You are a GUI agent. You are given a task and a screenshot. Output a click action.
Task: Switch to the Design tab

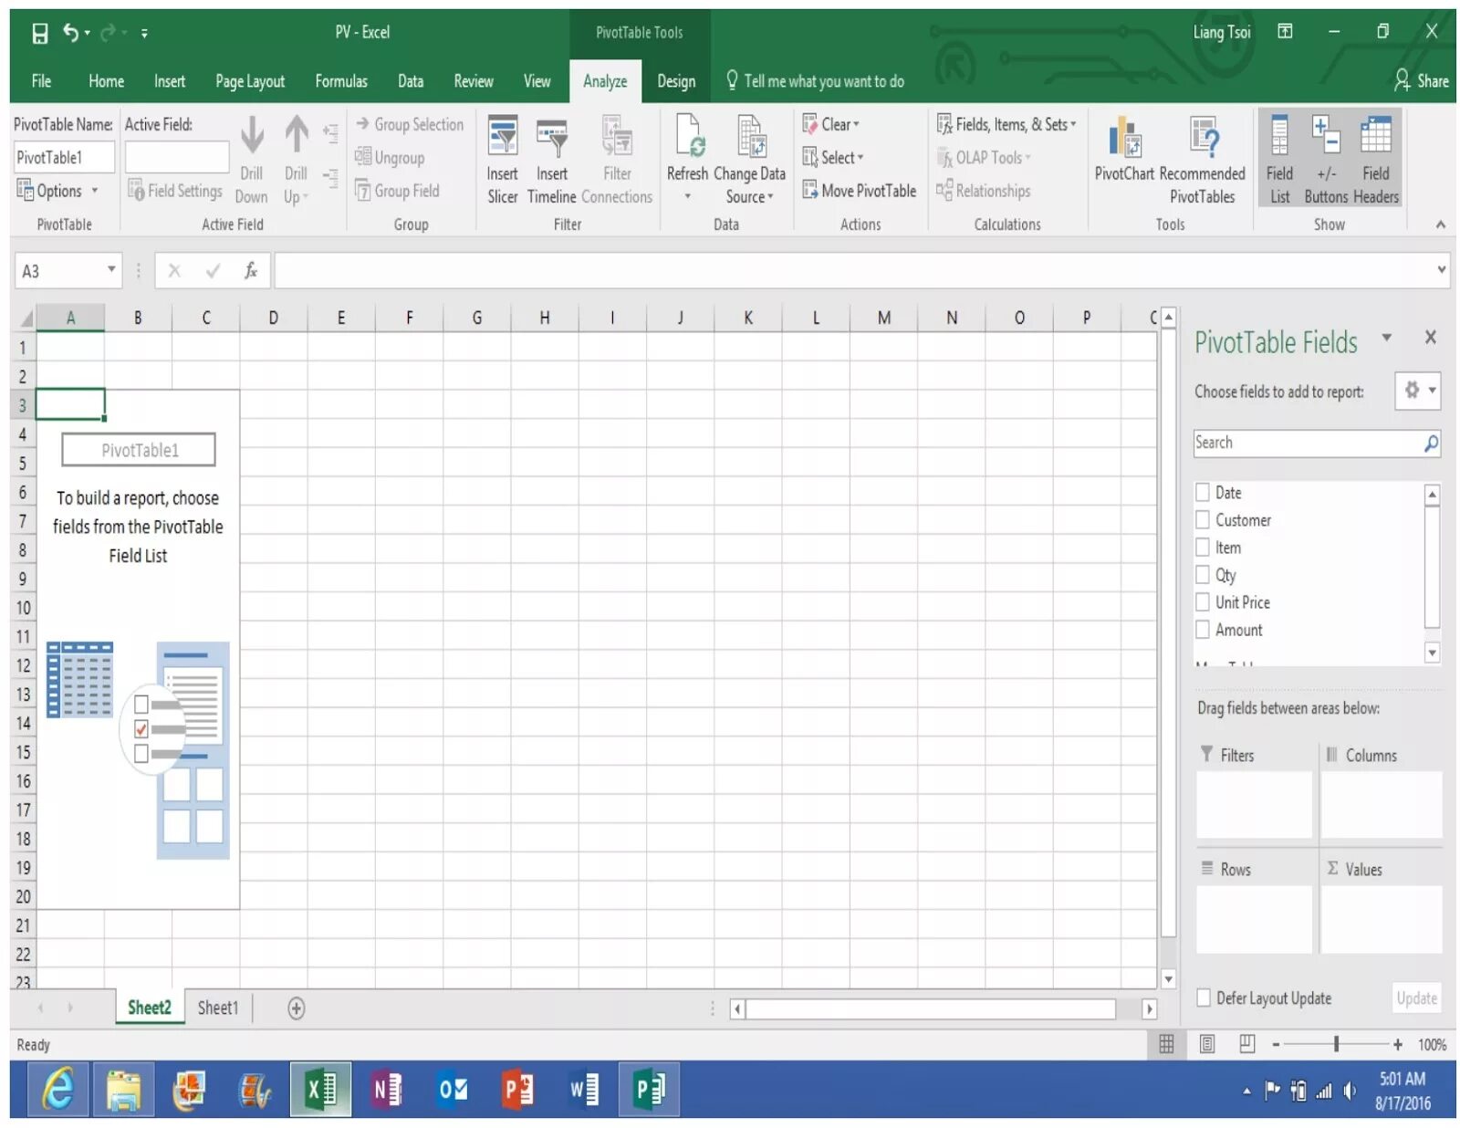676,81
